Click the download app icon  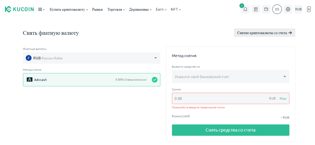tap(309, 10)
